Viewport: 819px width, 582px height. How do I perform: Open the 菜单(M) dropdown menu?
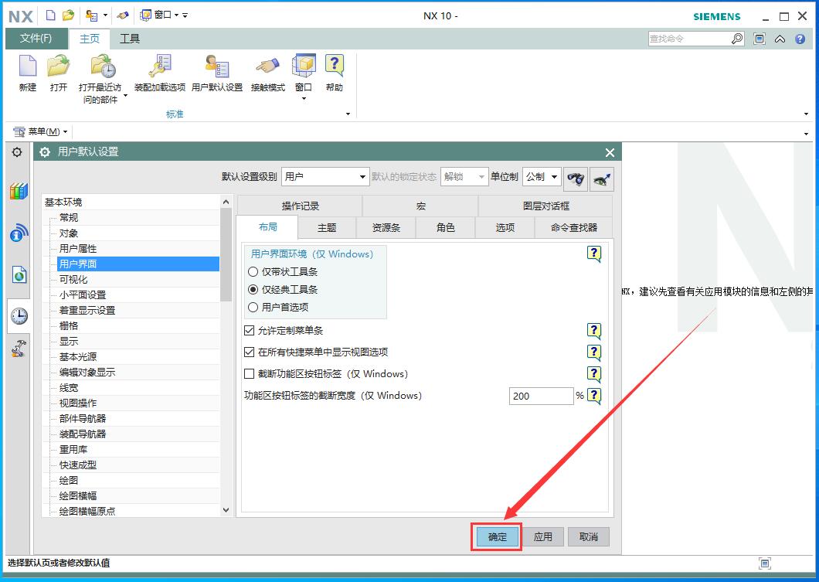point(42,132)
